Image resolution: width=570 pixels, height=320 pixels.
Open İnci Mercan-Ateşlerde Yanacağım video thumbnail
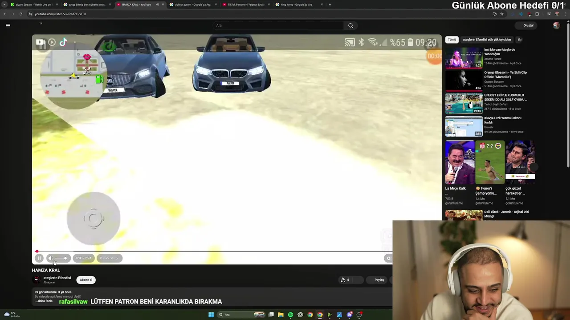point(464,58)
